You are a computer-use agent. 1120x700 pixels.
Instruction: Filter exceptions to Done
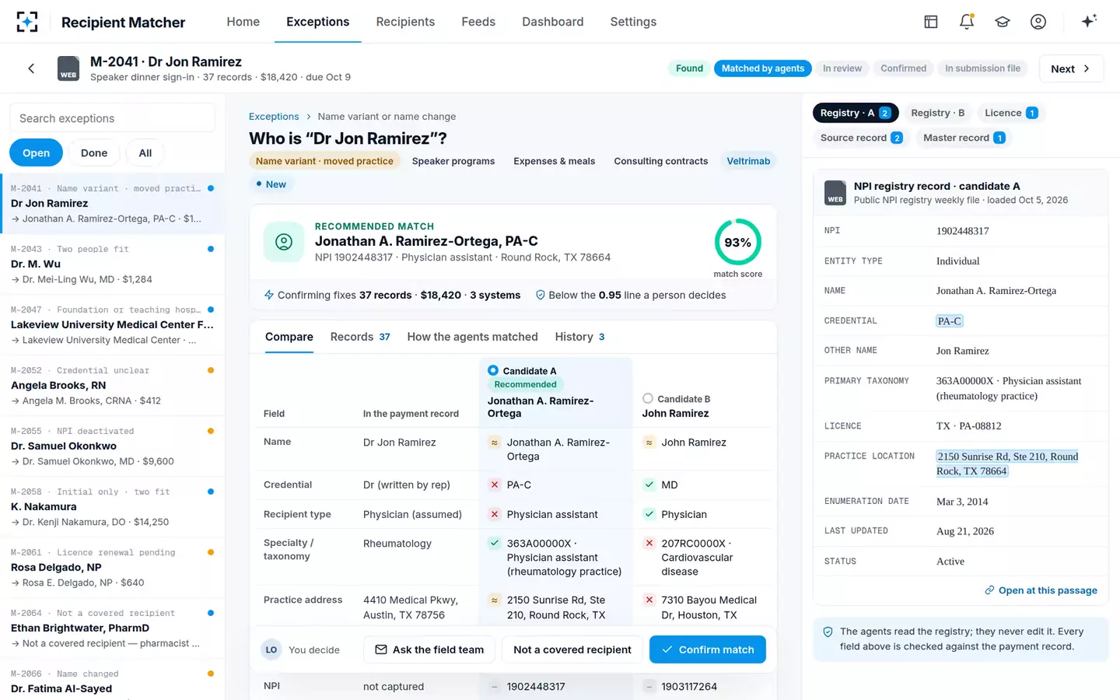[94, 152]
